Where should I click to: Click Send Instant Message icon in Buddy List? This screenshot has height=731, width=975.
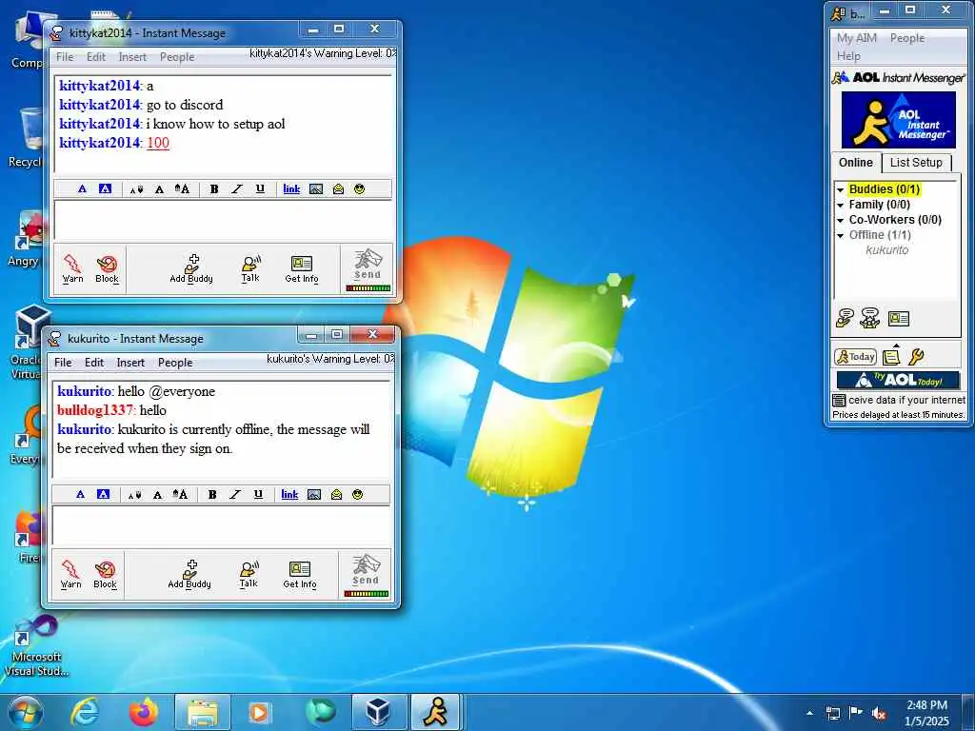point(845,318)
